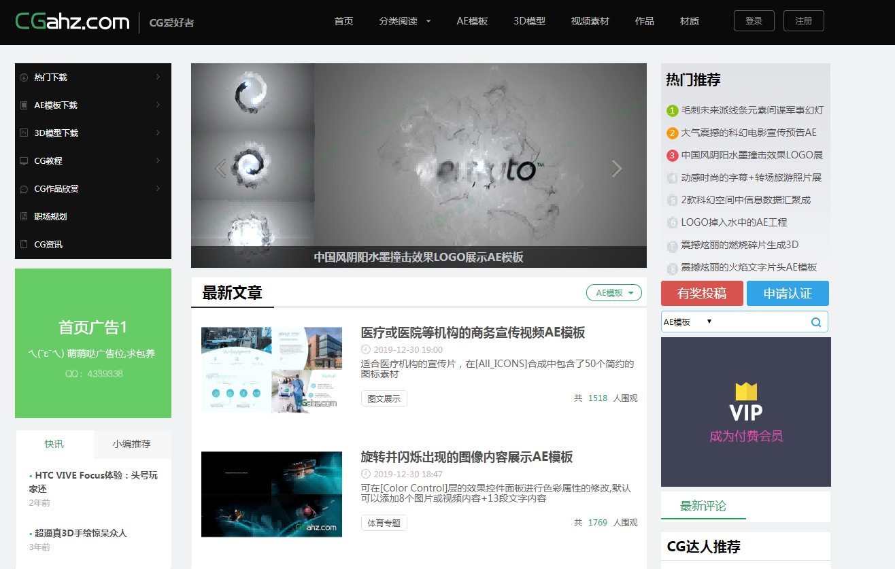Open the AE模板 filter dropdown above article list

(613, 292)
